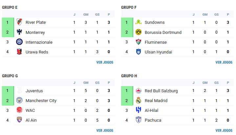Click the WAC club emblem
This screenshot has height=135, width=236.
[x=19, y=110]
